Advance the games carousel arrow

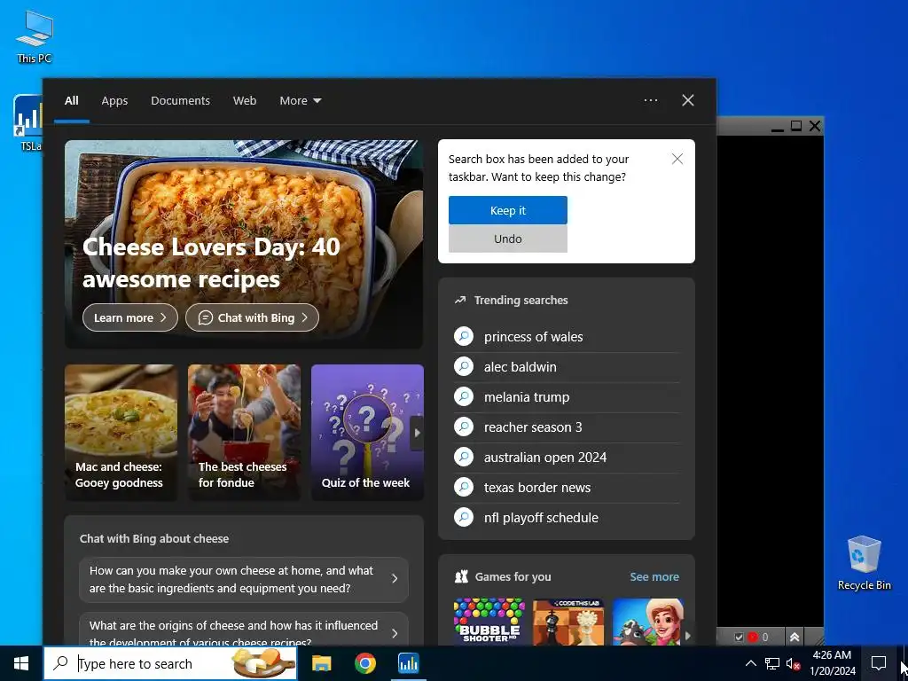click(x=688, y=635)
